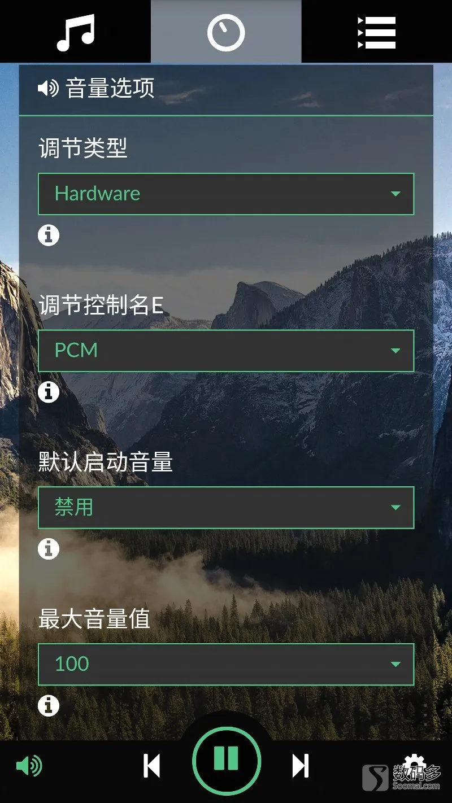Open the play queue list tab
This screenshot has width=452, height=803.
[377, 32]
